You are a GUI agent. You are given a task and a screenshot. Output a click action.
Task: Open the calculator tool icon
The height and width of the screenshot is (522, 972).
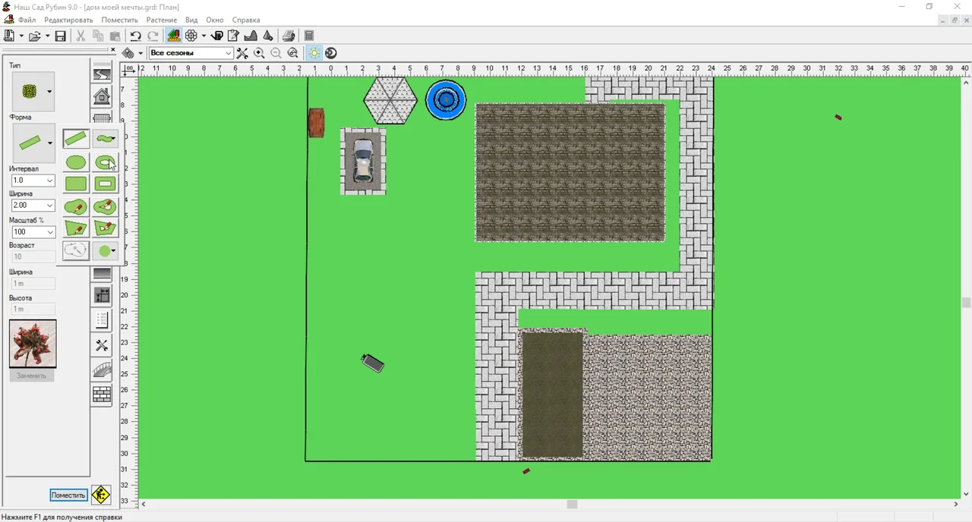[309, 36]
